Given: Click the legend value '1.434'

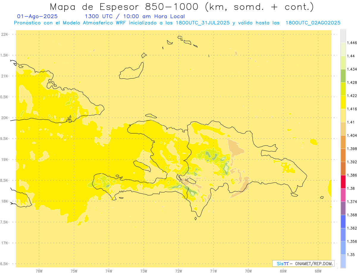Looking at the screenshot, I should click(x=352, y=69).
